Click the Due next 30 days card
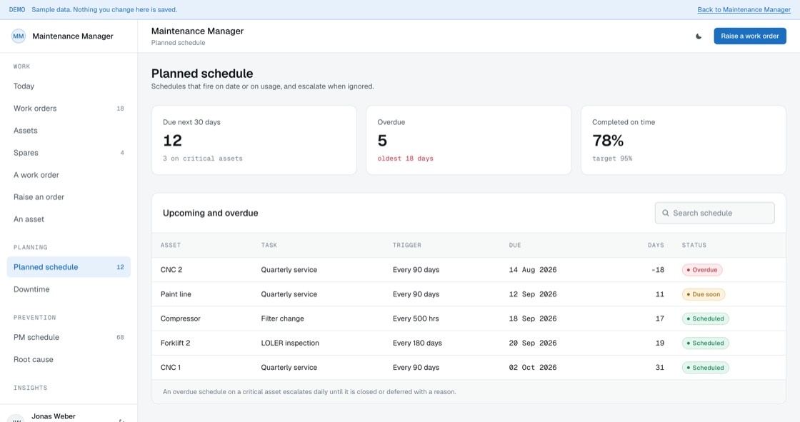Image resolution: width=800 pixels, height=422 pixels. [254, 141]
